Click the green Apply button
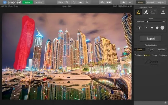The width and height of the screenshot is (168, 105). 28,2
